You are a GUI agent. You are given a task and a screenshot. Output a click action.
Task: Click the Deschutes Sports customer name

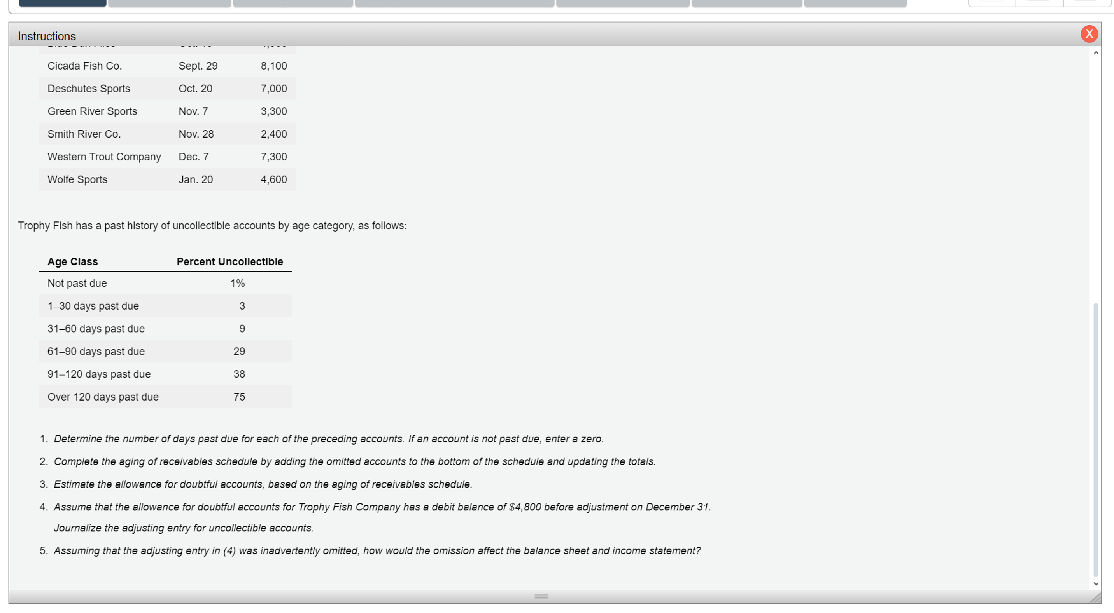click(x=89, y=89)
